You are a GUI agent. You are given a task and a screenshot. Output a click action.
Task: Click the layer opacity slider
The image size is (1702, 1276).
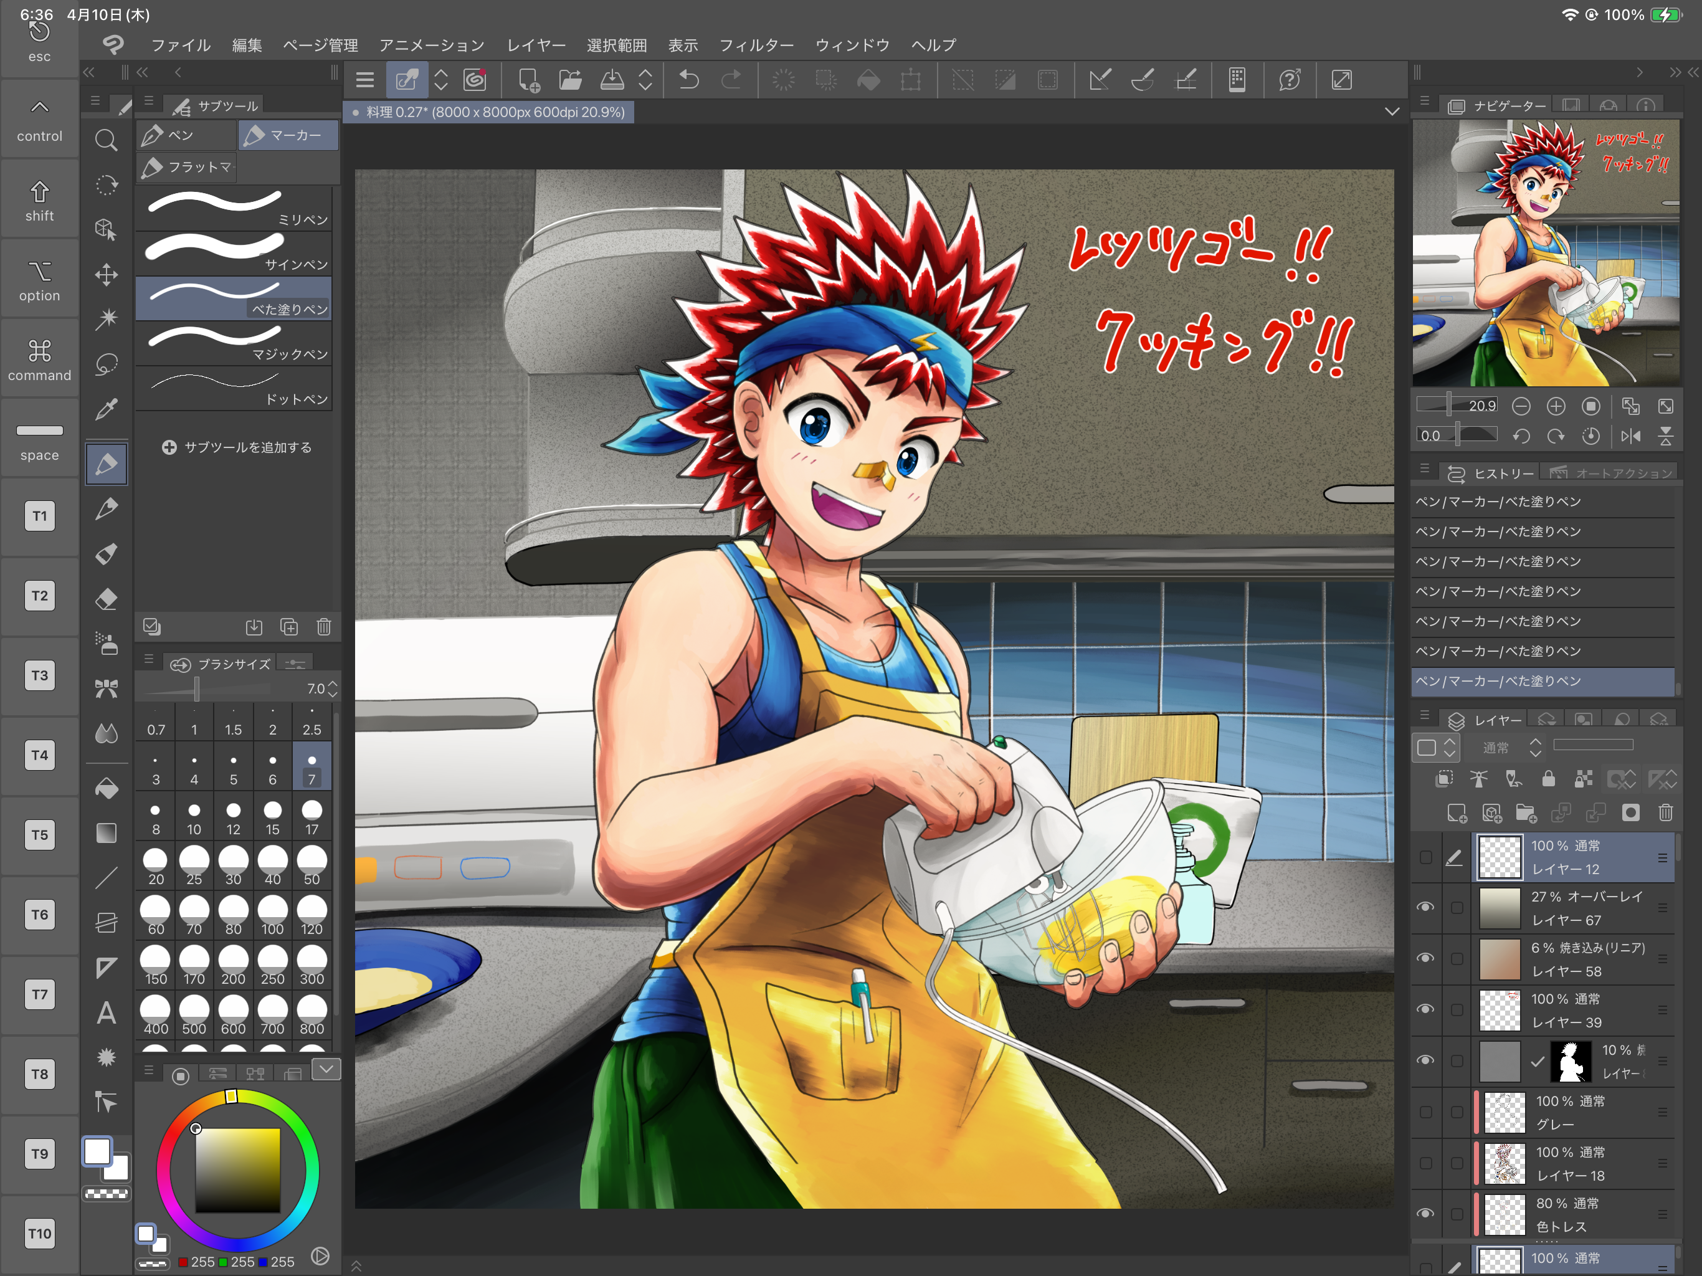click(x=1593, y=745)
